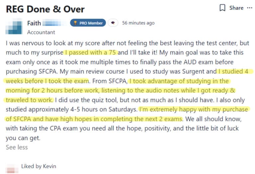Share this post
255x174 pixels.
[x=236, y=8]
